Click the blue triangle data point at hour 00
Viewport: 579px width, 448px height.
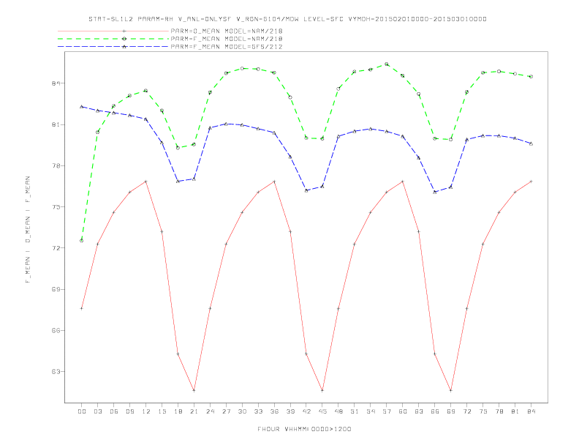tap(82, 106)
